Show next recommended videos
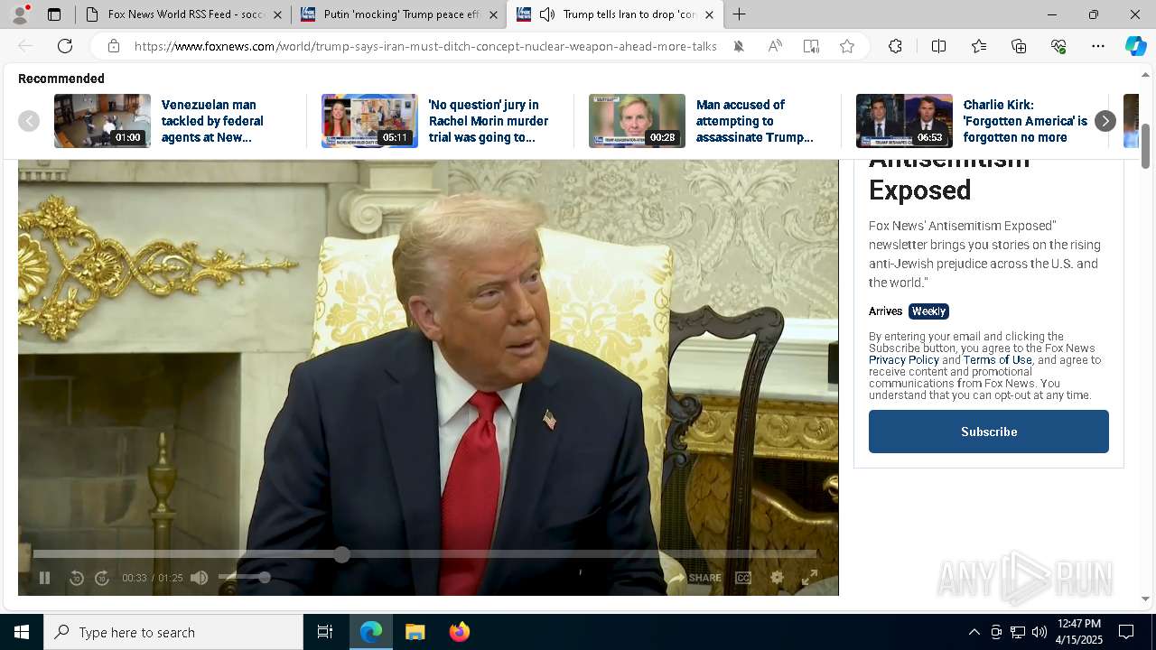This screenshot has width=1156, height=650. (1105, 121)
